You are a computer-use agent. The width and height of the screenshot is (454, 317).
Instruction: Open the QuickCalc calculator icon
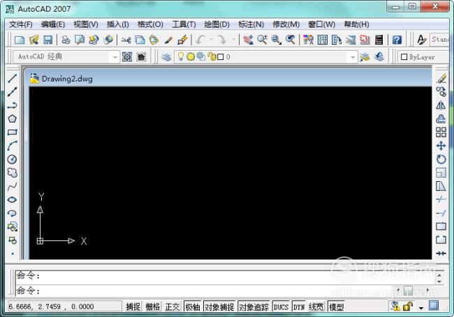point(379,40)
